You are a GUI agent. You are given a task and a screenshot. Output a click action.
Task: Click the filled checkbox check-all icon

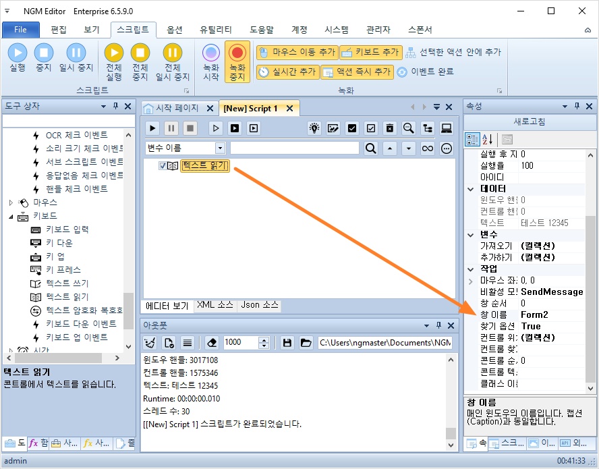(x=352, y=128)
